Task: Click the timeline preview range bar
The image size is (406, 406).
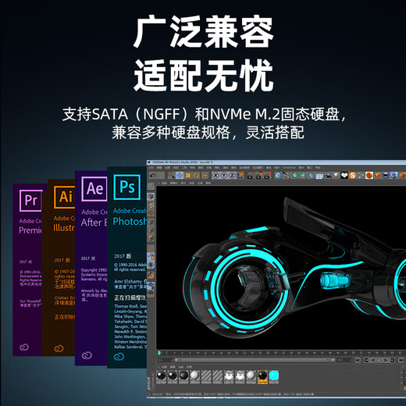Action: pos(255,360)
